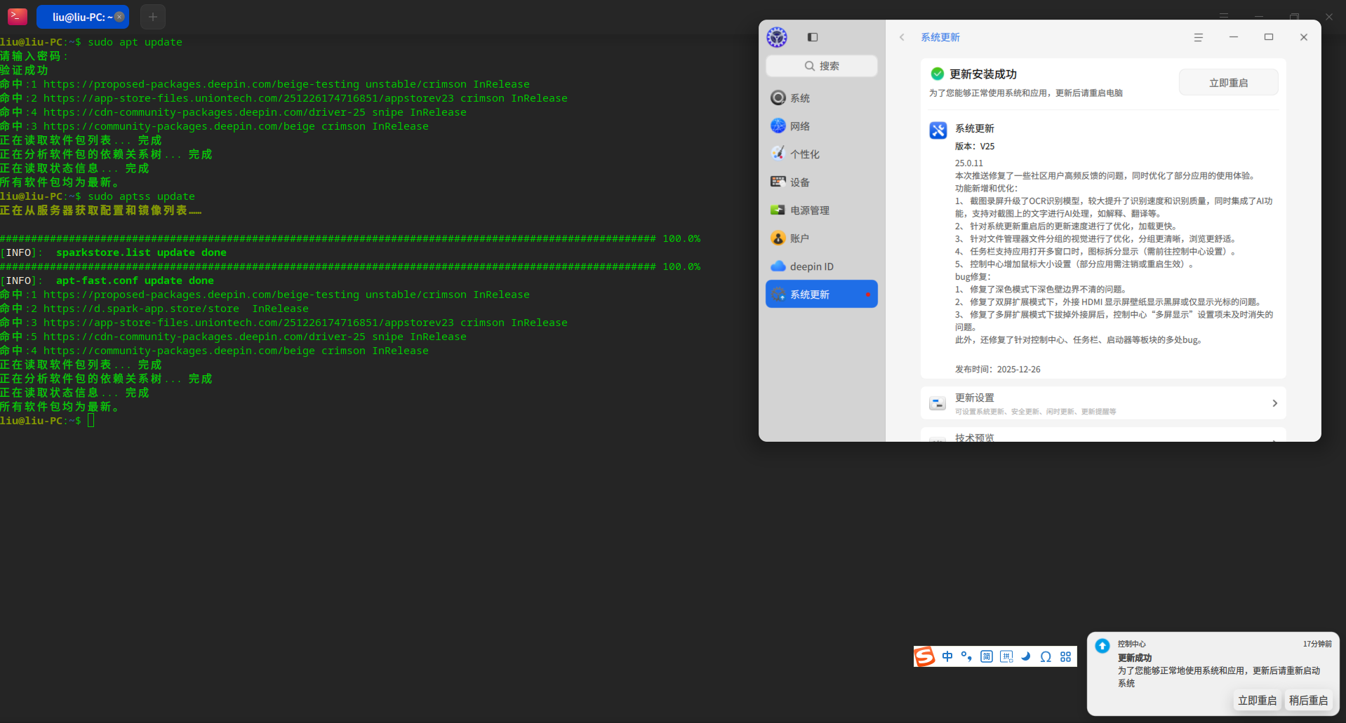Select the liu@liu-PC terminal tab

point(82,17)
